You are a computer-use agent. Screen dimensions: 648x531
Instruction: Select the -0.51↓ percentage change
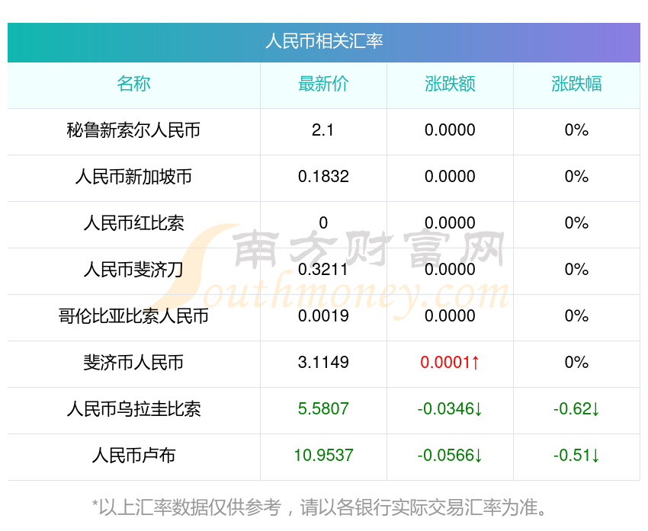point(576,456)
